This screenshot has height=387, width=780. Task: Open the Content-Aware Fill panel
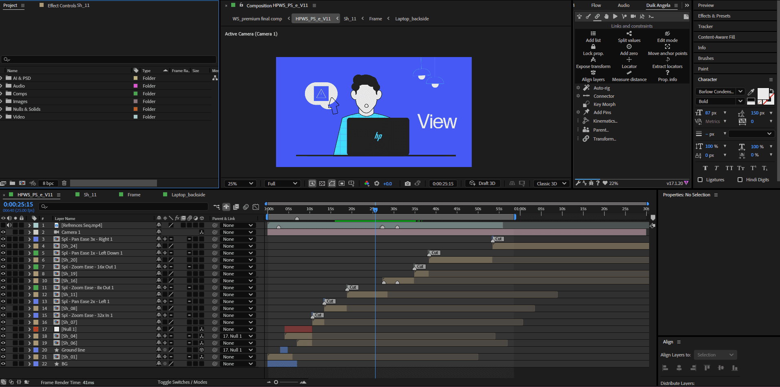(x=716, y=37)
